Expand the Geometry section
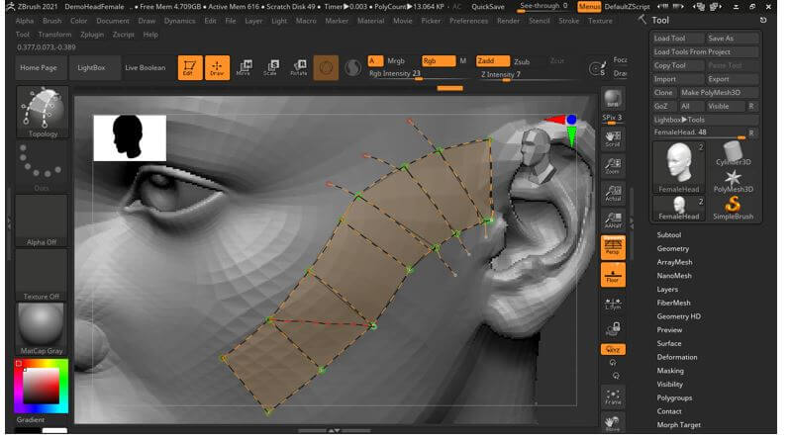The height and width of the screenshot is (440, 790). 672,248
